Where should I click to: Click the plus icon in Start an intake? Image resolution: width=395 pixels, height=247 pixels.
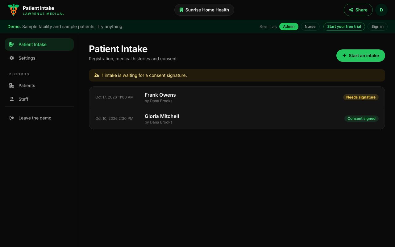pyautogui.click(x=345, y=56)
